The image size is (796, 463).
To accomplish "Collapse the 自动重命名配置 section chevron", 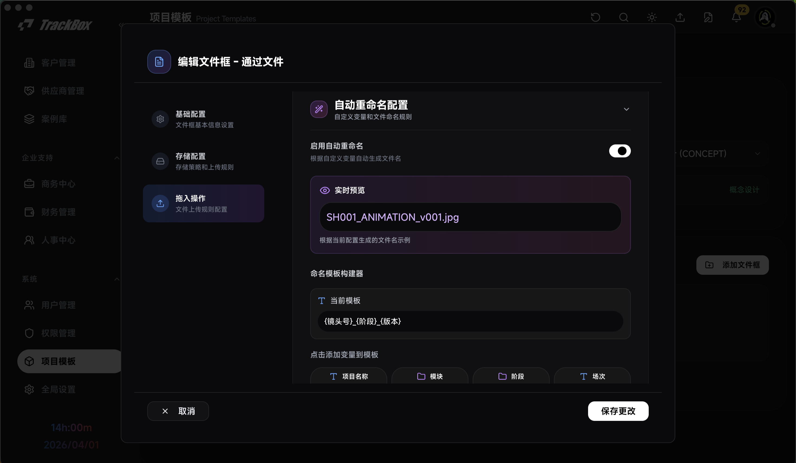I will point(627,109).
